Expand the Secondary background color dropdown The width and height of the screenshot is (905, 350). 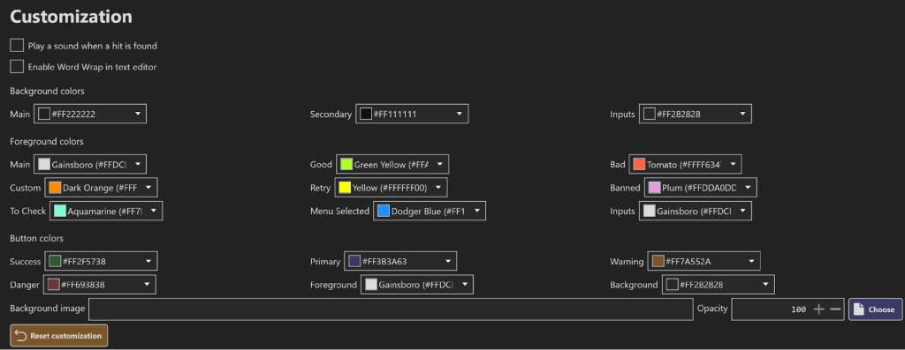tap(412, 114)
